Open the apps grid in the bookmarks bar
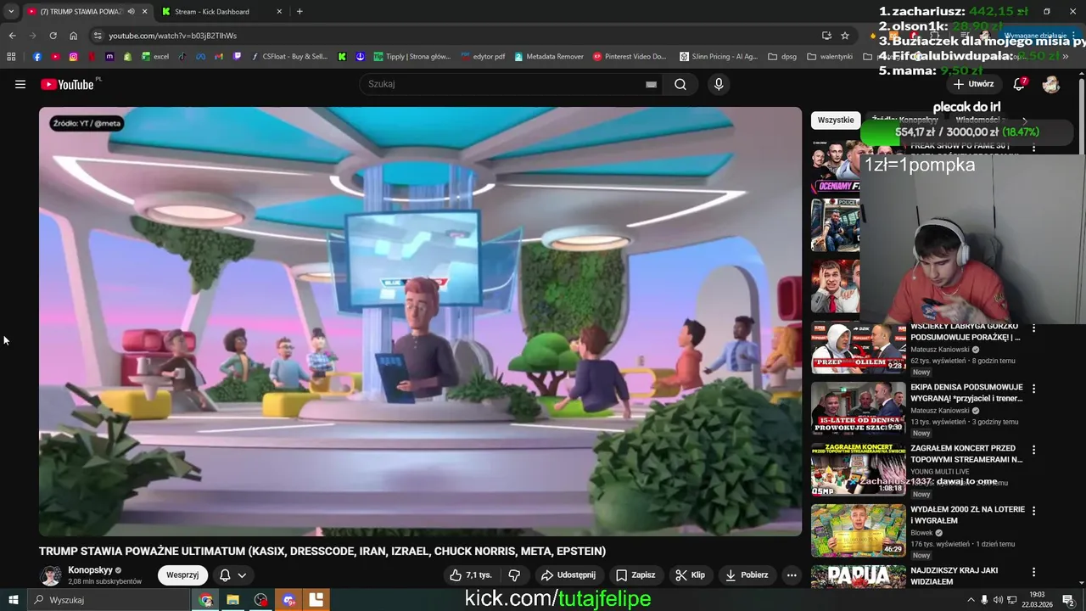1086x611 pixels. (x=11, y=57)
